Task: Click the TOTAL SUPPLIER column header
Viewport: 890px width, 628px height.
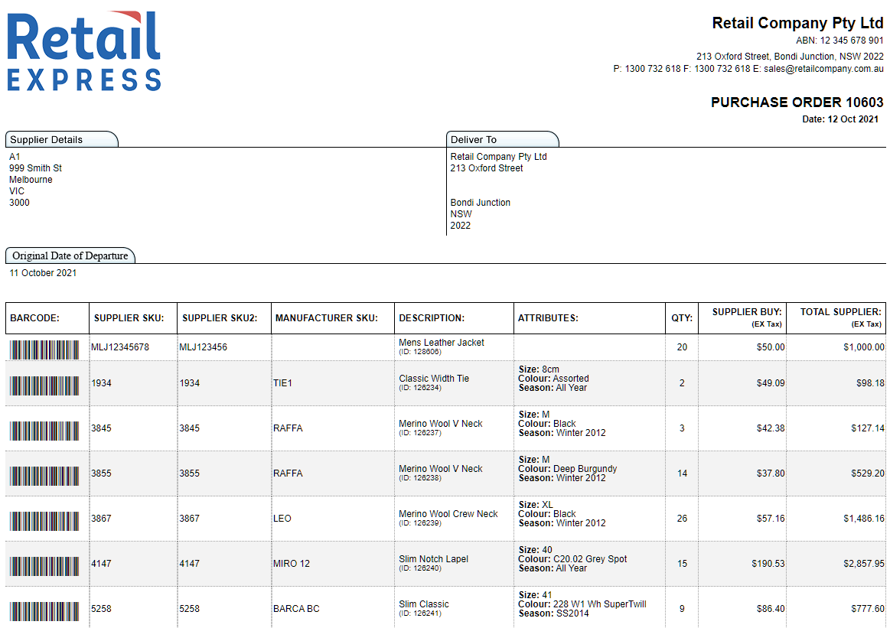Action: pyautogui.click(x=836, y=318)
